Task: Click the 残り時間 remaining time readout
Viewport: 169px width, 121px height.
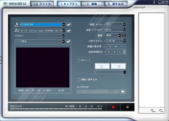Action: click(83, 107)
